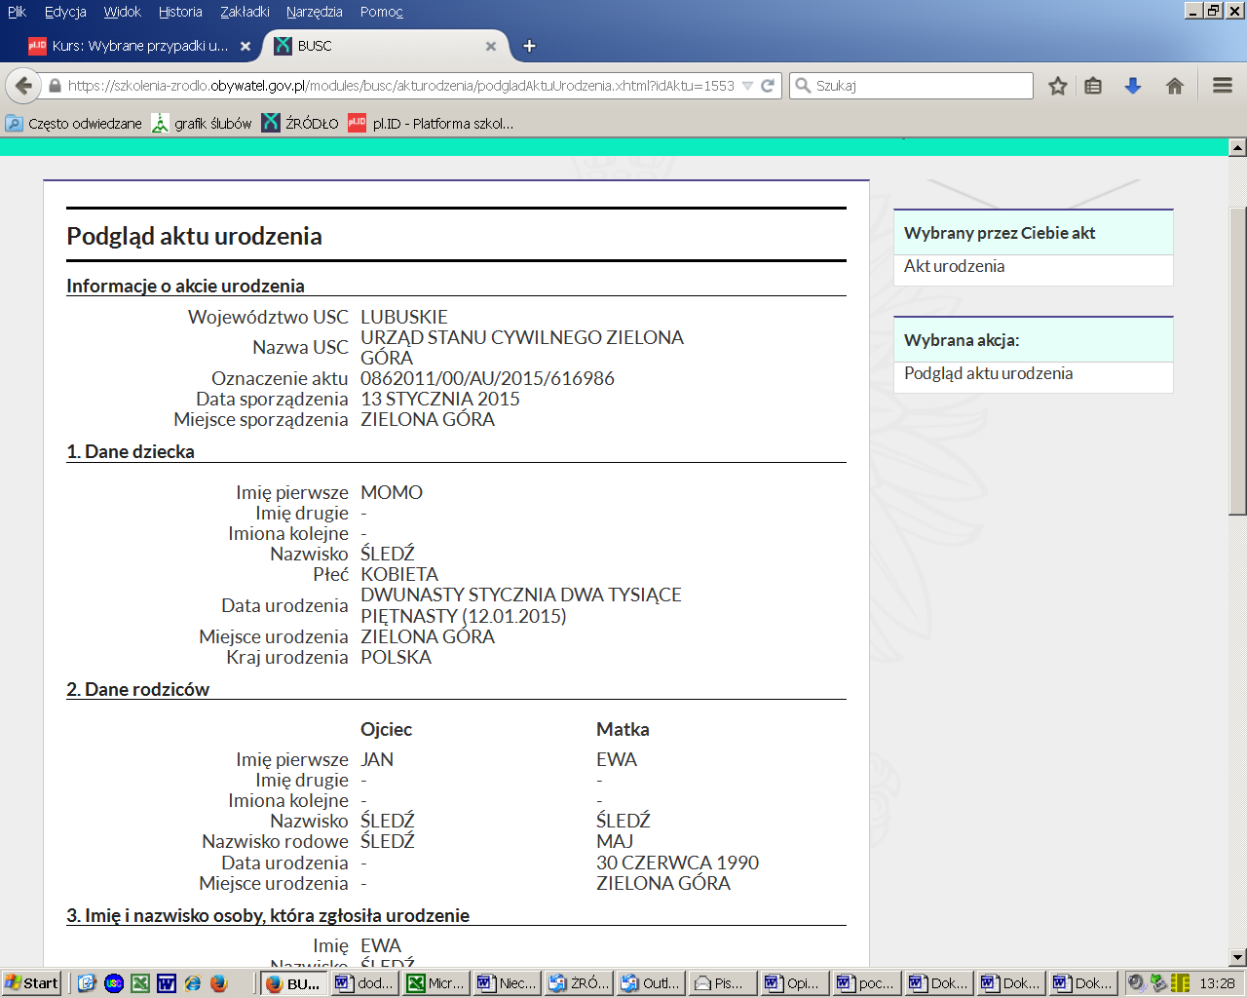Click the voivodeship value LUBUSKIE

(404, 317)
